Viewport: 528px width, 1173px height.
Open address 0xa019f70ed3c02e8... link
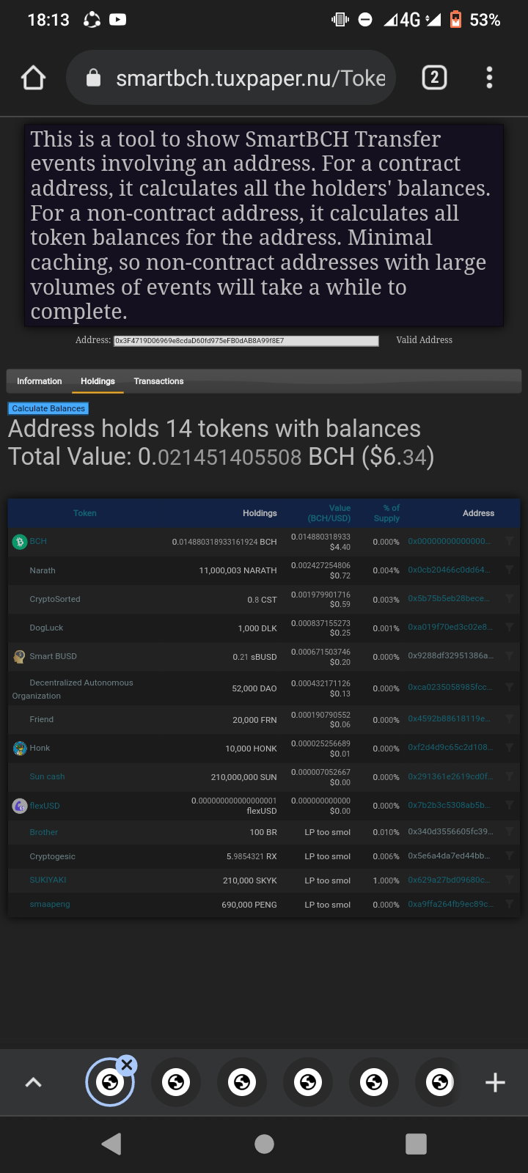point(450,627)
